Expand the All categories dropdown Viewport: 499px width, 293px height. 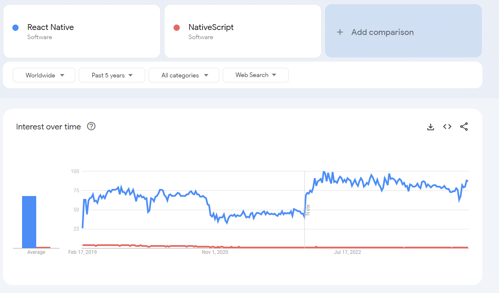coord(184,75)
